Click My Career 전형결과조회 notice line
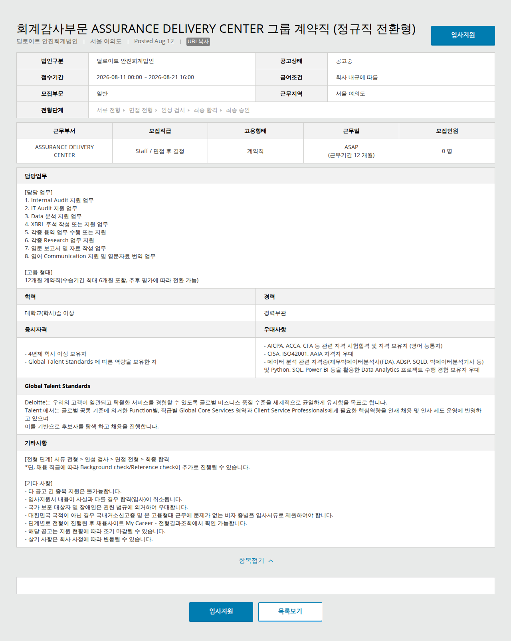 click(x=136, y=523)
